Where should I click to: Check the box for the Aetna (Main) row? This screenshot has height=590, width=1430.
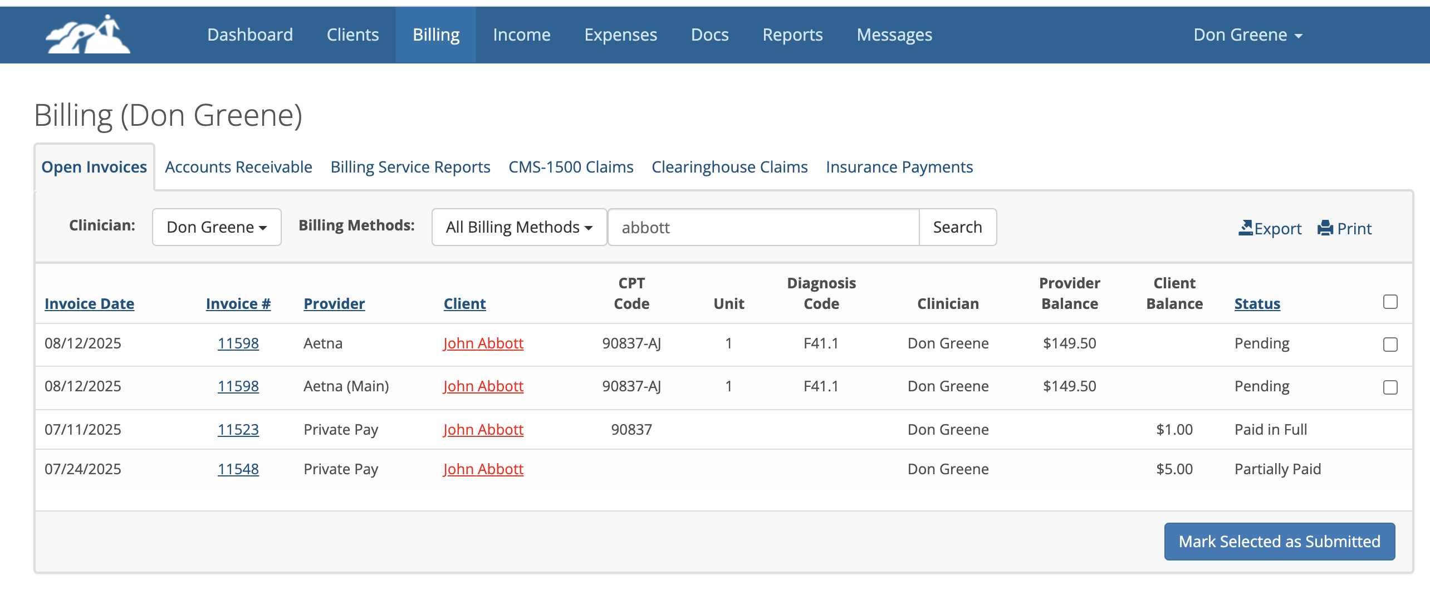(x=1390, y=387)
